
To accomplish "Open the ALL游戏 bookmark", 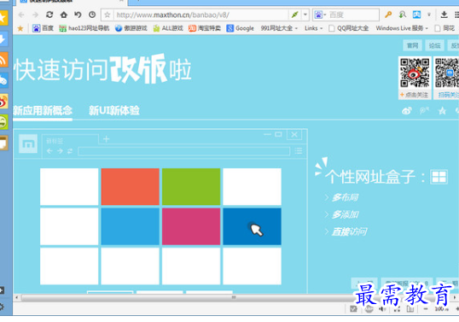I will pyautogui.click(x=168, y=28).
